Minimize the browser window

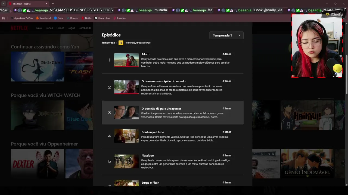pos(327,4)
